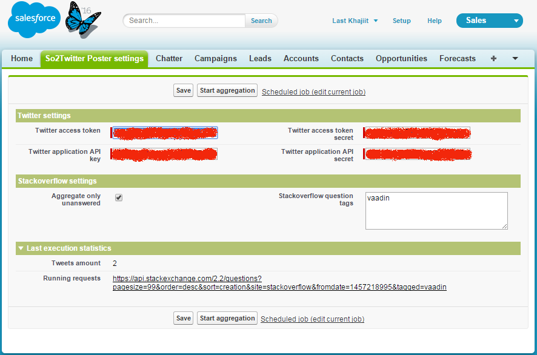
Task: Click the bottom Start aggregation button
Action: (227, 318)
